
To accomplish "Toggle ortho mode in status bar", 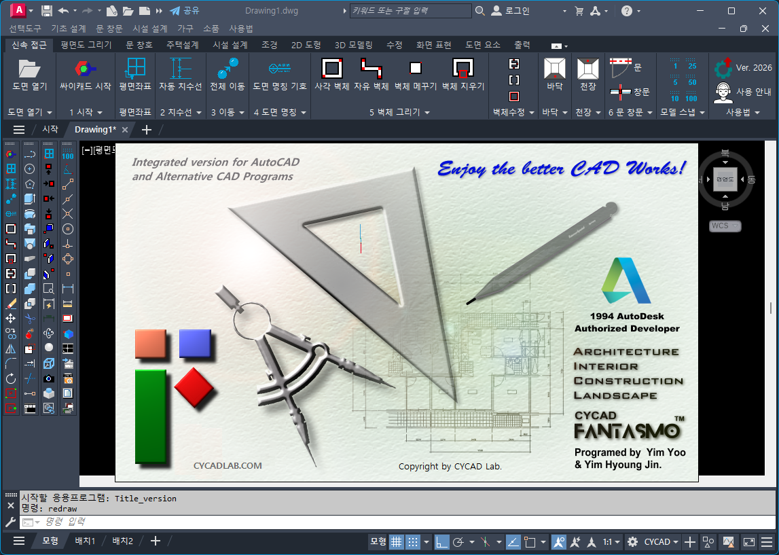I will coord(441,541).
